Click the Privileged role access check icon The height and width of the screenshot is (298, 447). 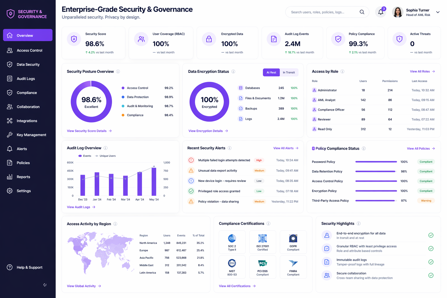point(191,191)
